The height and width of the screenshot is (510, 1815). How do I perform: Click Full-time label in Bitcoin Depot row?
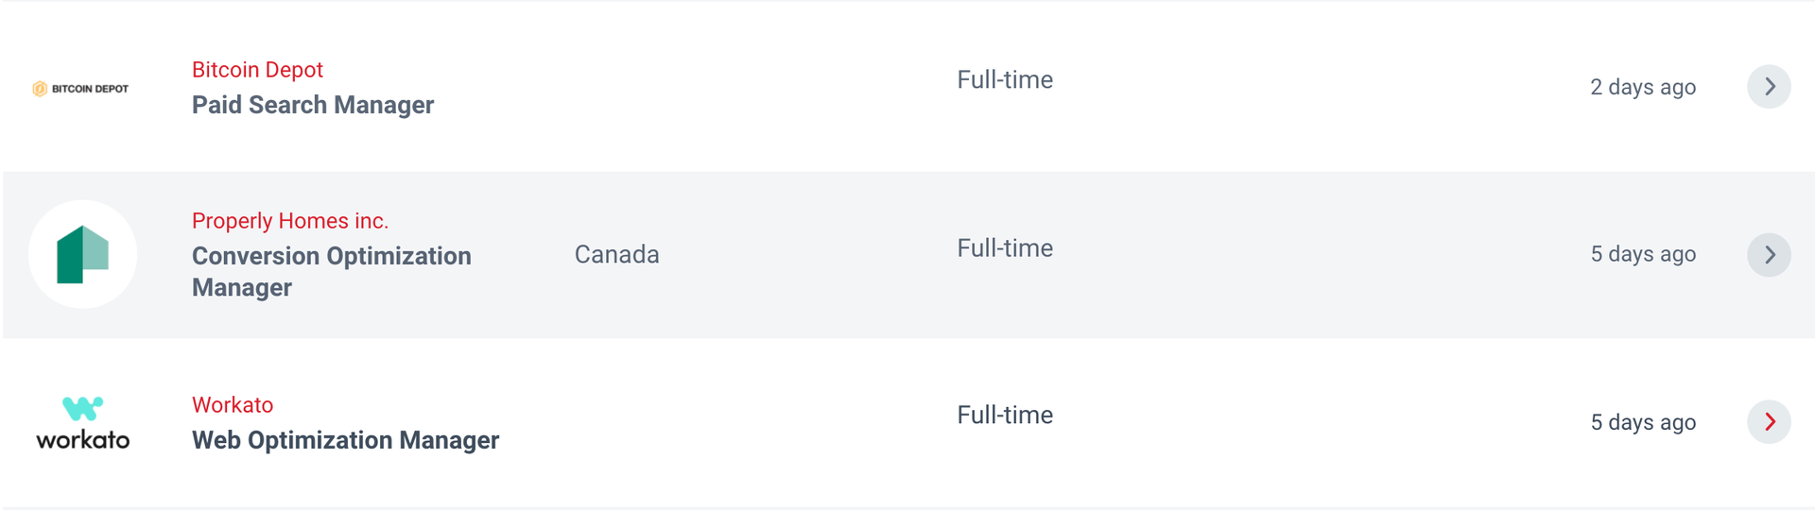1005,80
